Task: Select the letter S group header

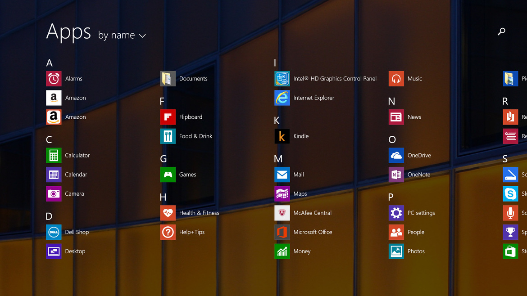Action: 505,159
